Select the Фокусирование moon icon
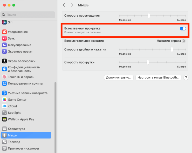This screenshot has width=192, height=153. click(x=4, y=45)
